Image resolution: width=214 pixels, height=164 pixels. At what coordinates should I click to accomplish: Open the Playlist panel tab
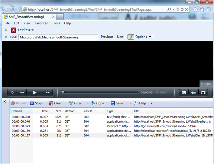click(206, 84)
